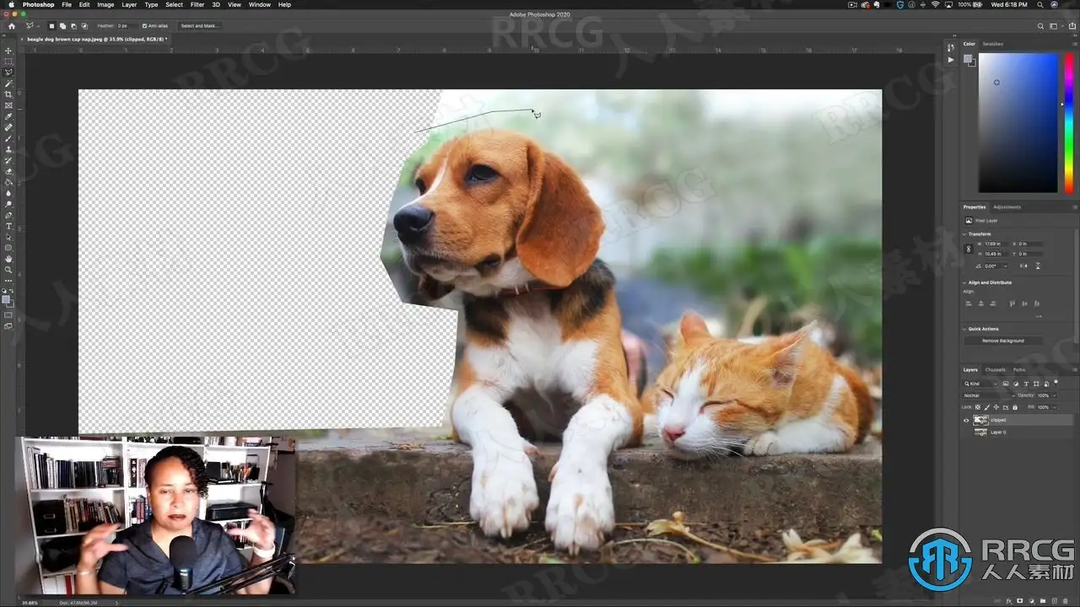This screenshot has height=607, width=1080.
Task: Select the Polygonal Lasso tool in toolbar
Action: 8,73
